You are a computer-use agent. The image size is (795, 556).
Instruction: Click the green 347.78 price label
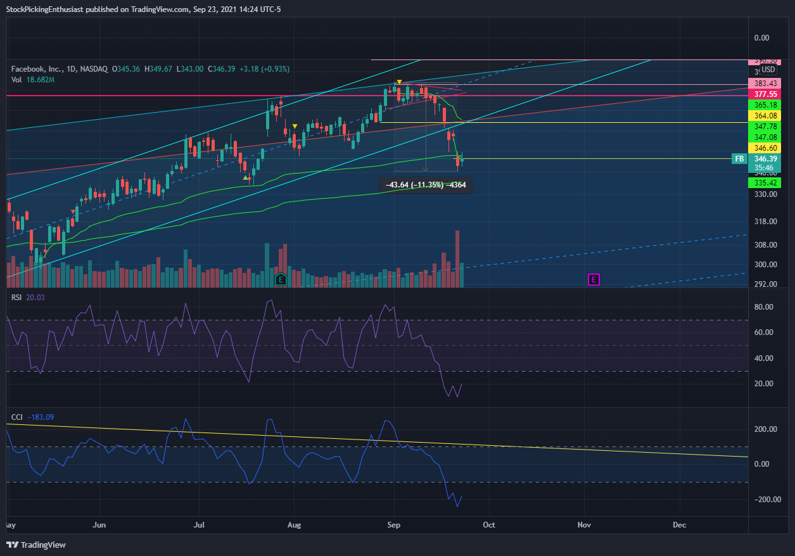(x=764, y=127)
